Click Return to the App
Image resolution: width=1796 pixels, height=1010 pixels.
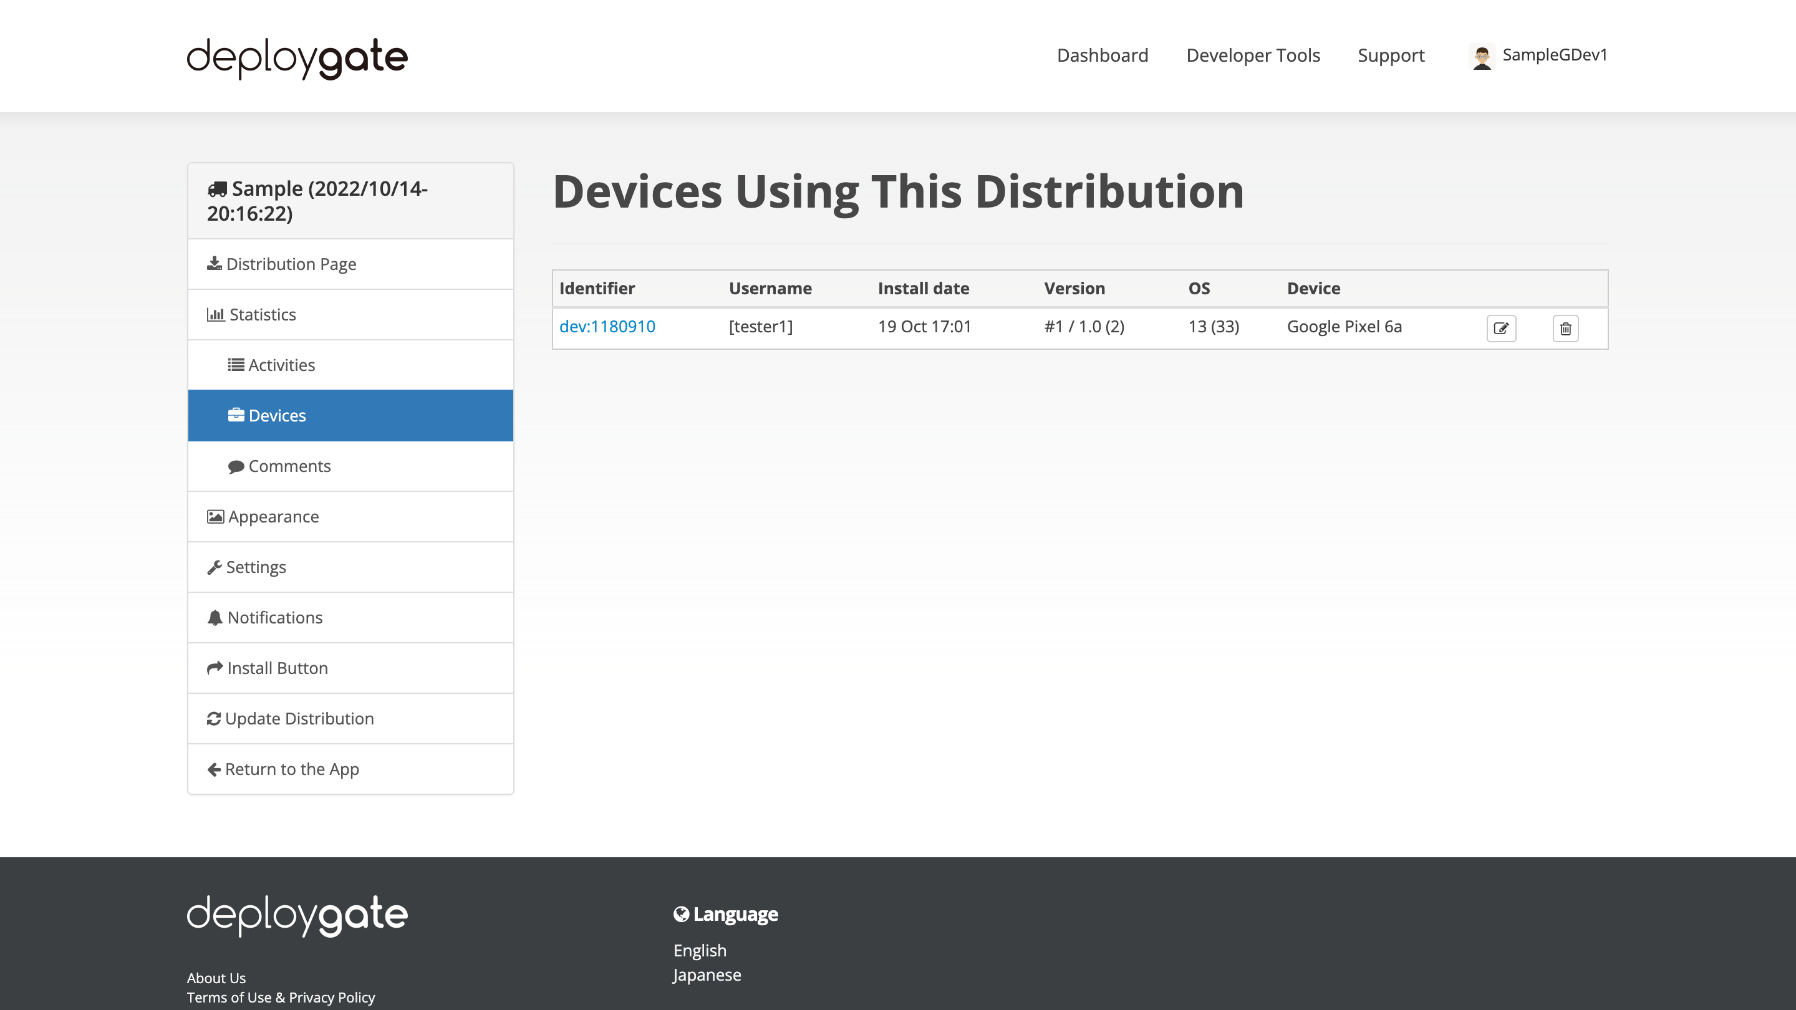[292, 769]
